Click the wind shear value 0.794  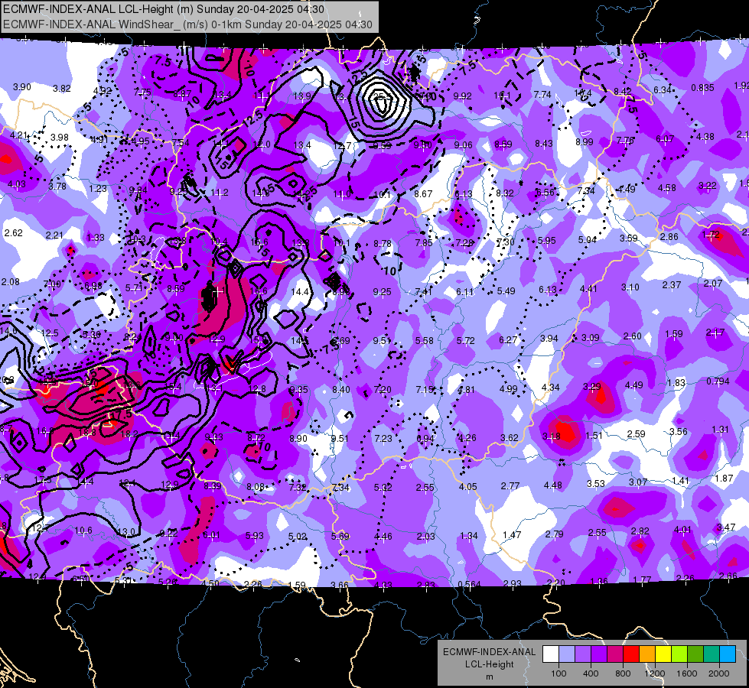[x=718, y=381]
